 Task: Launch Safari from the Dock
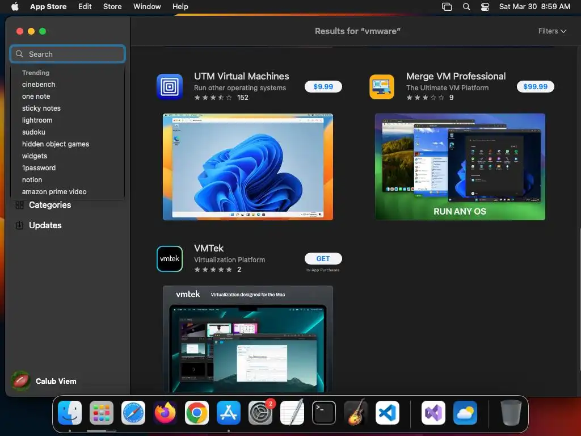tap(133, 413)
